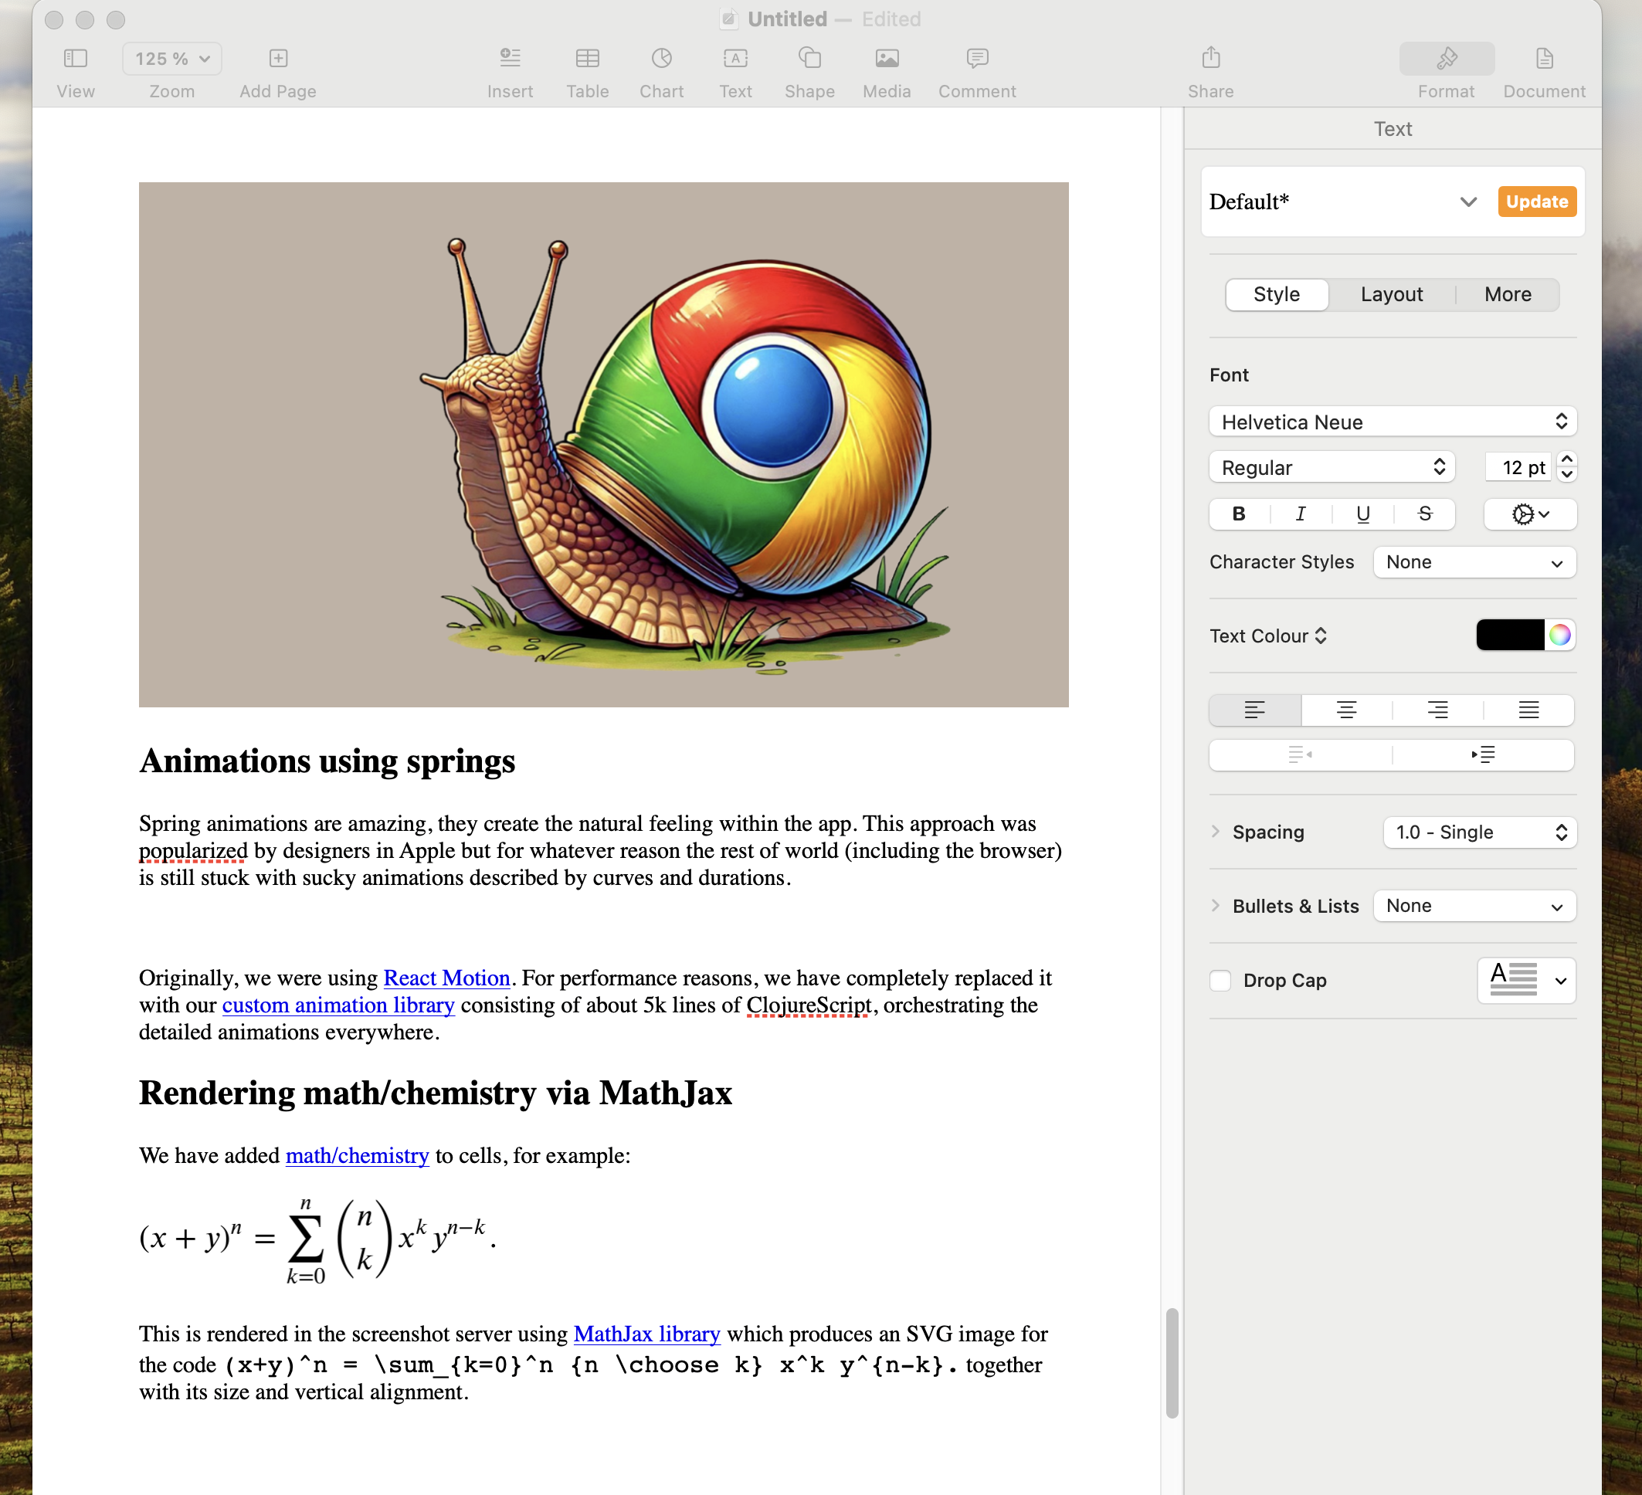1642x1495 pixels.
Task: Open the Character Styles dropdown
Action: point(1474,562)
